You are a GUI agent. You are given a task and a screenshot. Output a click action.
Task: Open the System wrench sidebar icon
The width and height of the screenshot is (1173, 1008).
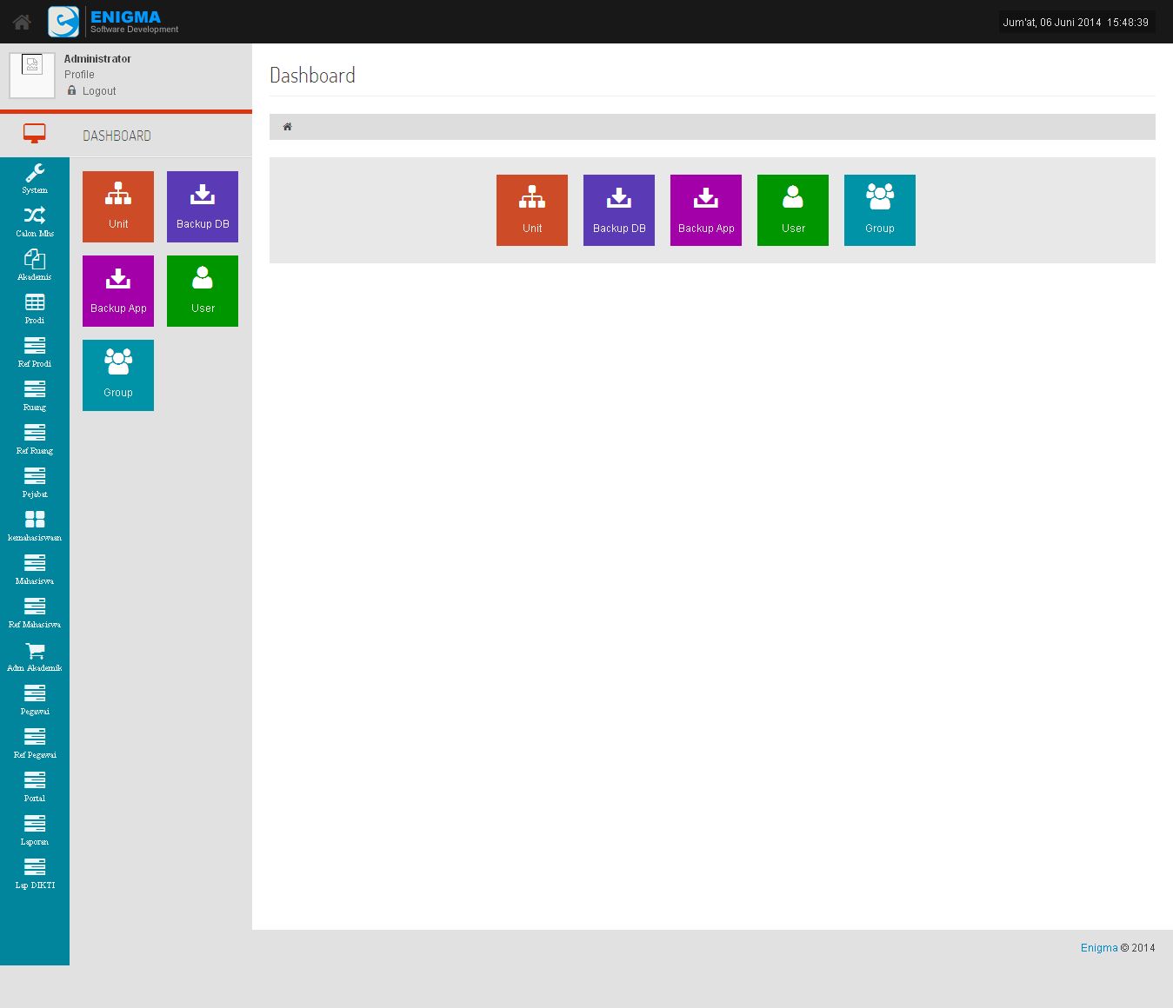pos(35,178)
